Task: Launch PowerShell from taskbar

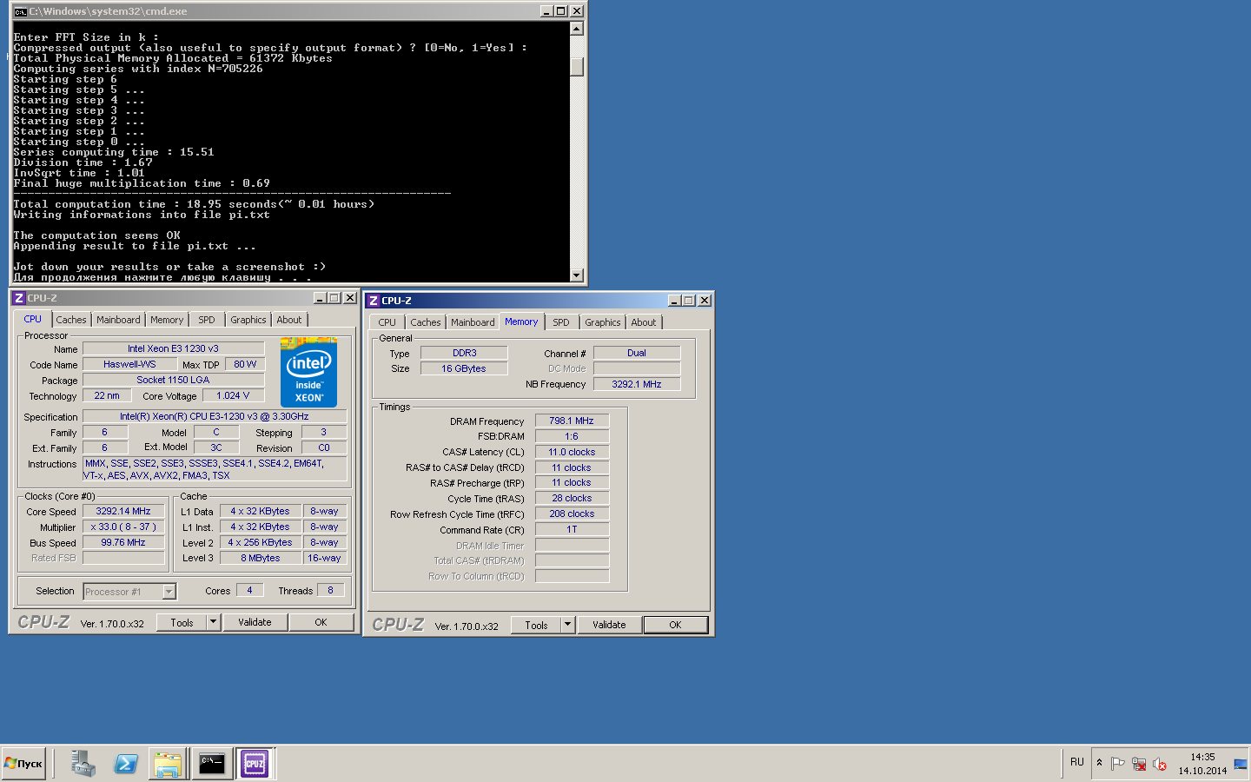Action: 125,764
